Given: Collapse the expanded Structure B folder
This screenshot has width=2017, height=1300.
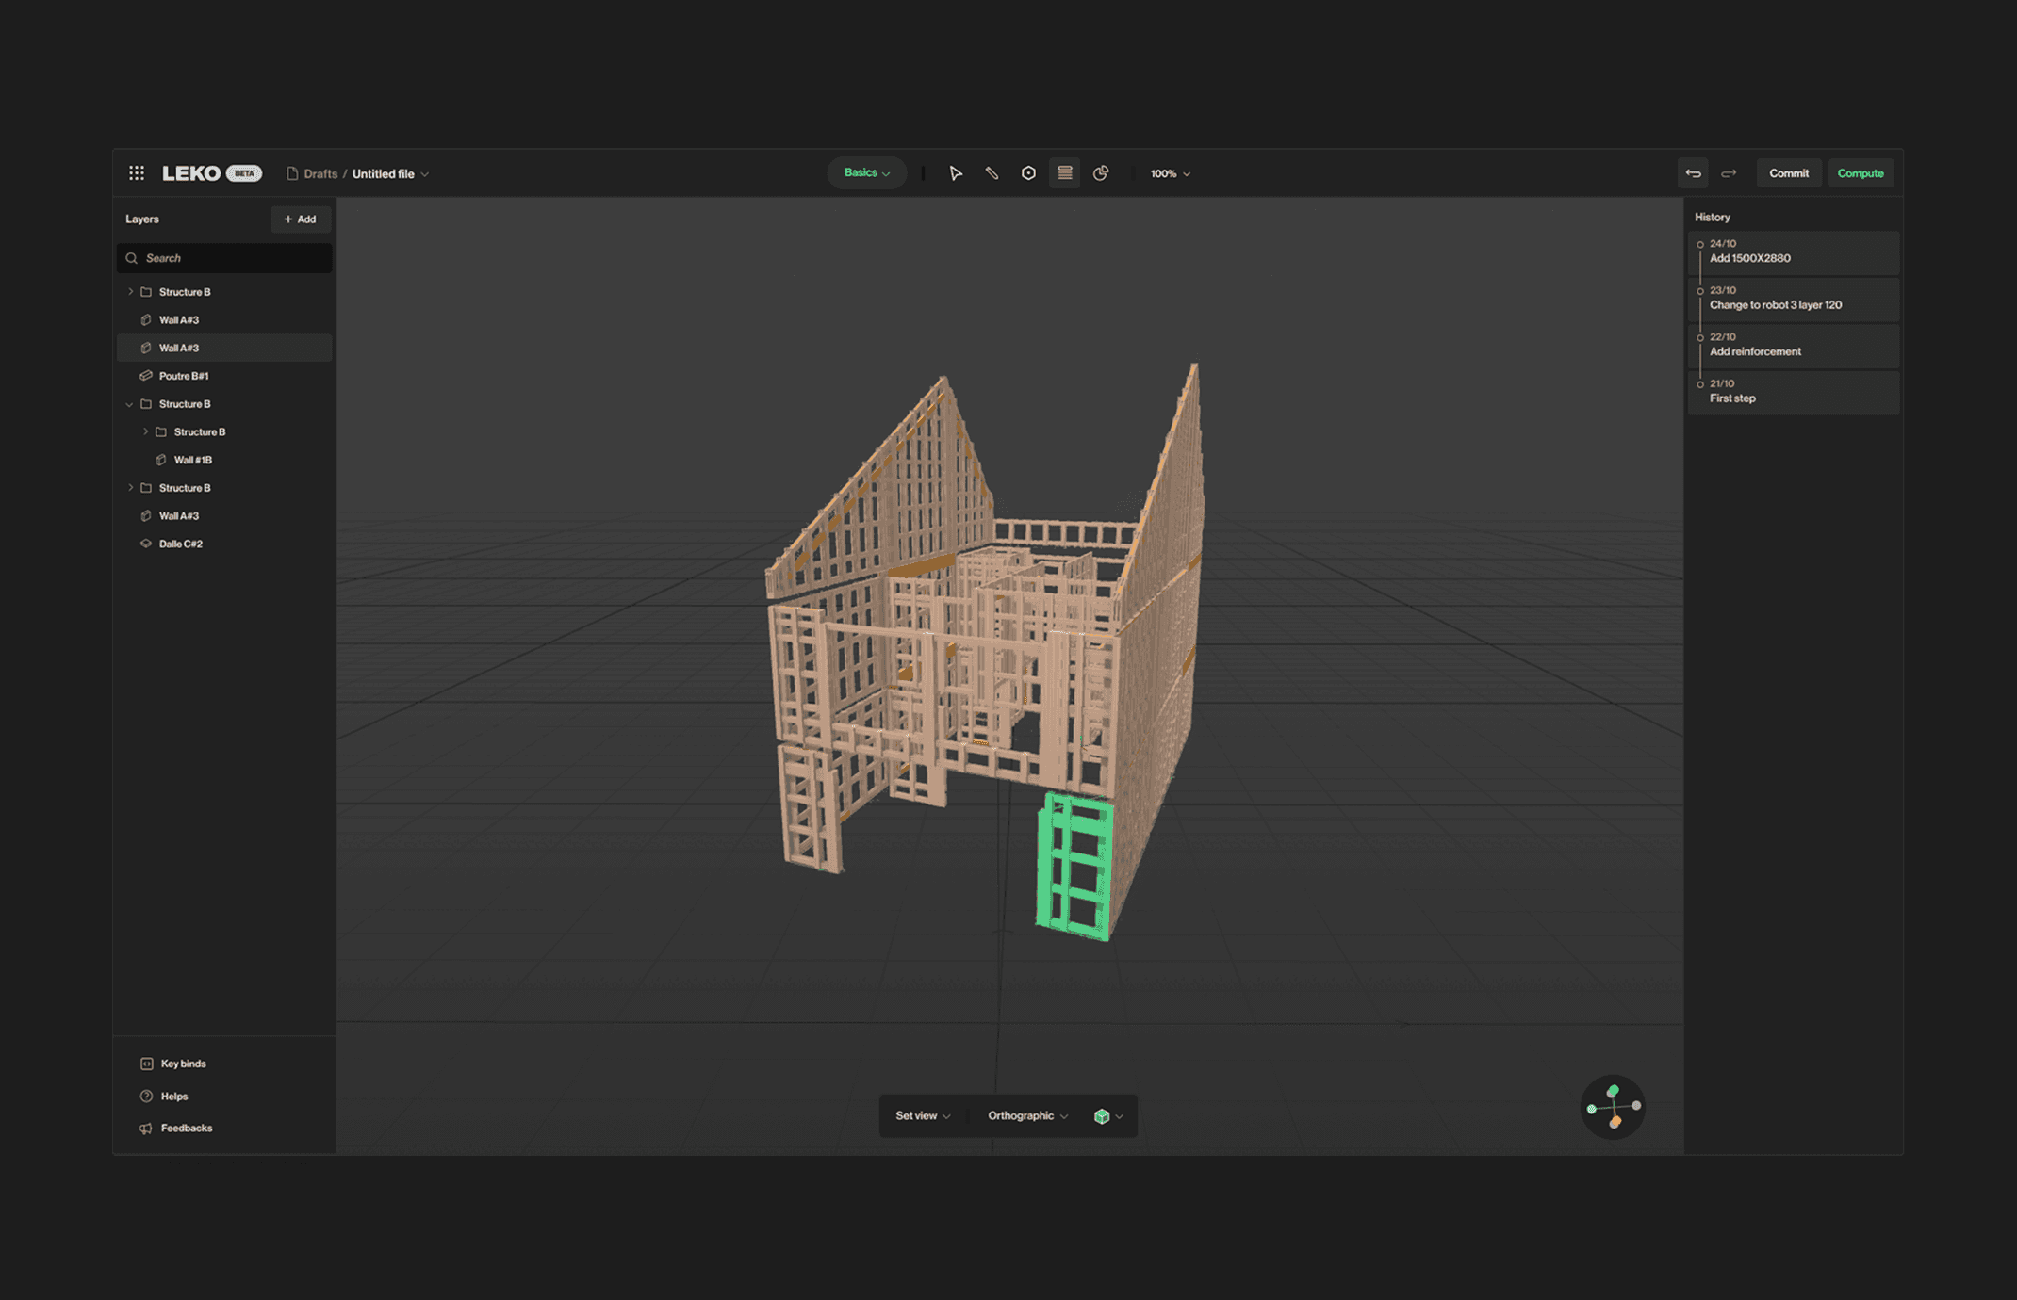Looking at the screenshot, I should tap(130, 404).
